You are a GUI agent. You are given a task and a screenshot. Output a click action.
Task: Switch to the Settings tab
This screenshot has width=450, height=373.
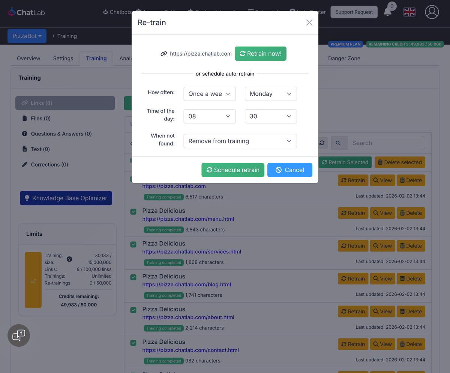63,58
